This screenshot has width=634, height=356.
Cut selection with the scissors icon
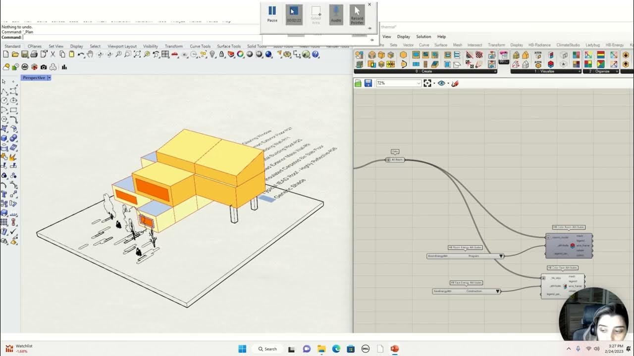coord(53,54)
